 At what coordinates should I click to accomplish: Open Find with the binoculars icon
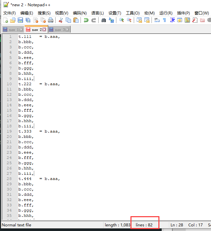coord(104,20)
